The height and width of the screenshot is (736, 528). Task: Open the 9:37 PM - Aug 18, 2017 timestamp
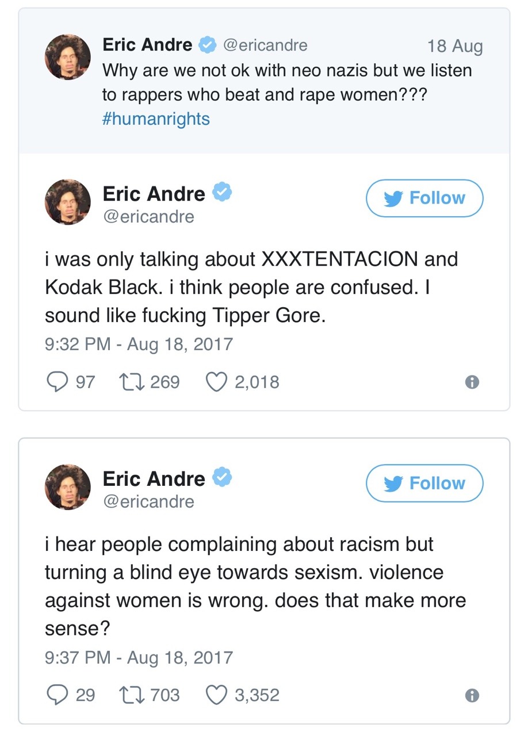(x=139, y=657)
